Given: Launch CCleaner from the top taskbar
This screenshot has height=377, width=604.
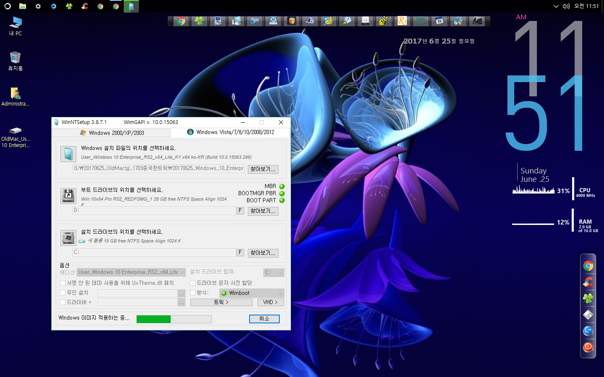Looking at the screenshot, I should 85,6.
